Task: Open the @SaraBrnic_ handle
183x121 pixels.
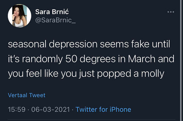Action: click(x=55, y=20)
